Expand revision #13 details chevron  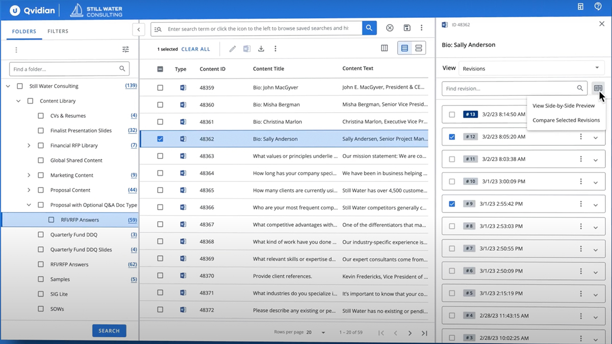(x=595, y=114)
